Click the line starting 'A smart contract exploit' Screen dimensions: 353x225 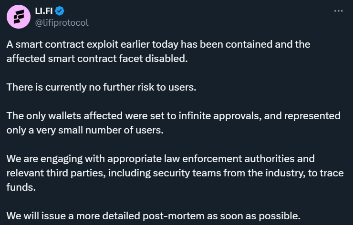[158, 44]
